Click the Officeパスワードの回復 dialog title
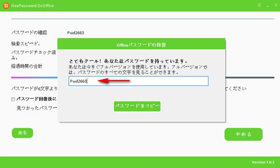Viewport: 280px width, 168px height. click(x=142, y=45)
